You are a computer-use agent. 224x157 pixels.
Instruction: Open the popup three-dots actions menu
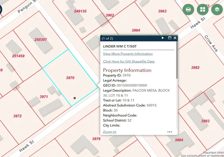pos(169,132)
